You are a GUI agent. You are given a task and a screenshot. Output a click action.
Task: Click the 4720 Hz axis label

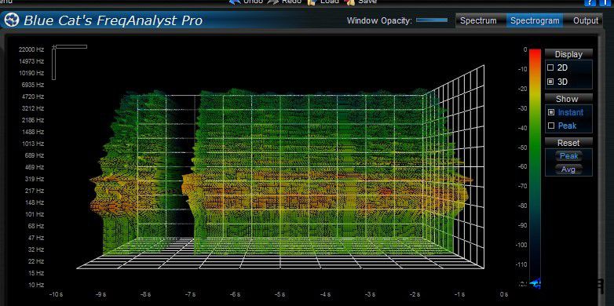pyautogui.click(x=32, y=97)
